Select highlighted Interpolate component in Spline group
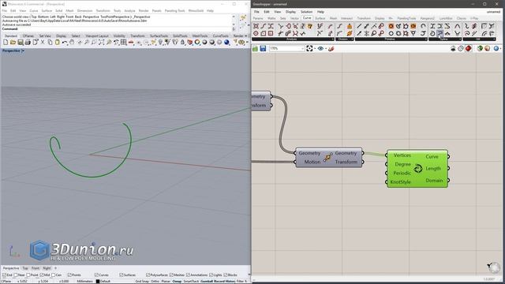 (440, 33)
